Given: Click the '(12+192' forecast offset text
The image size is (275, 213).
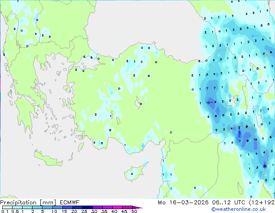Looking at the screenshot, I should (262, 203).
